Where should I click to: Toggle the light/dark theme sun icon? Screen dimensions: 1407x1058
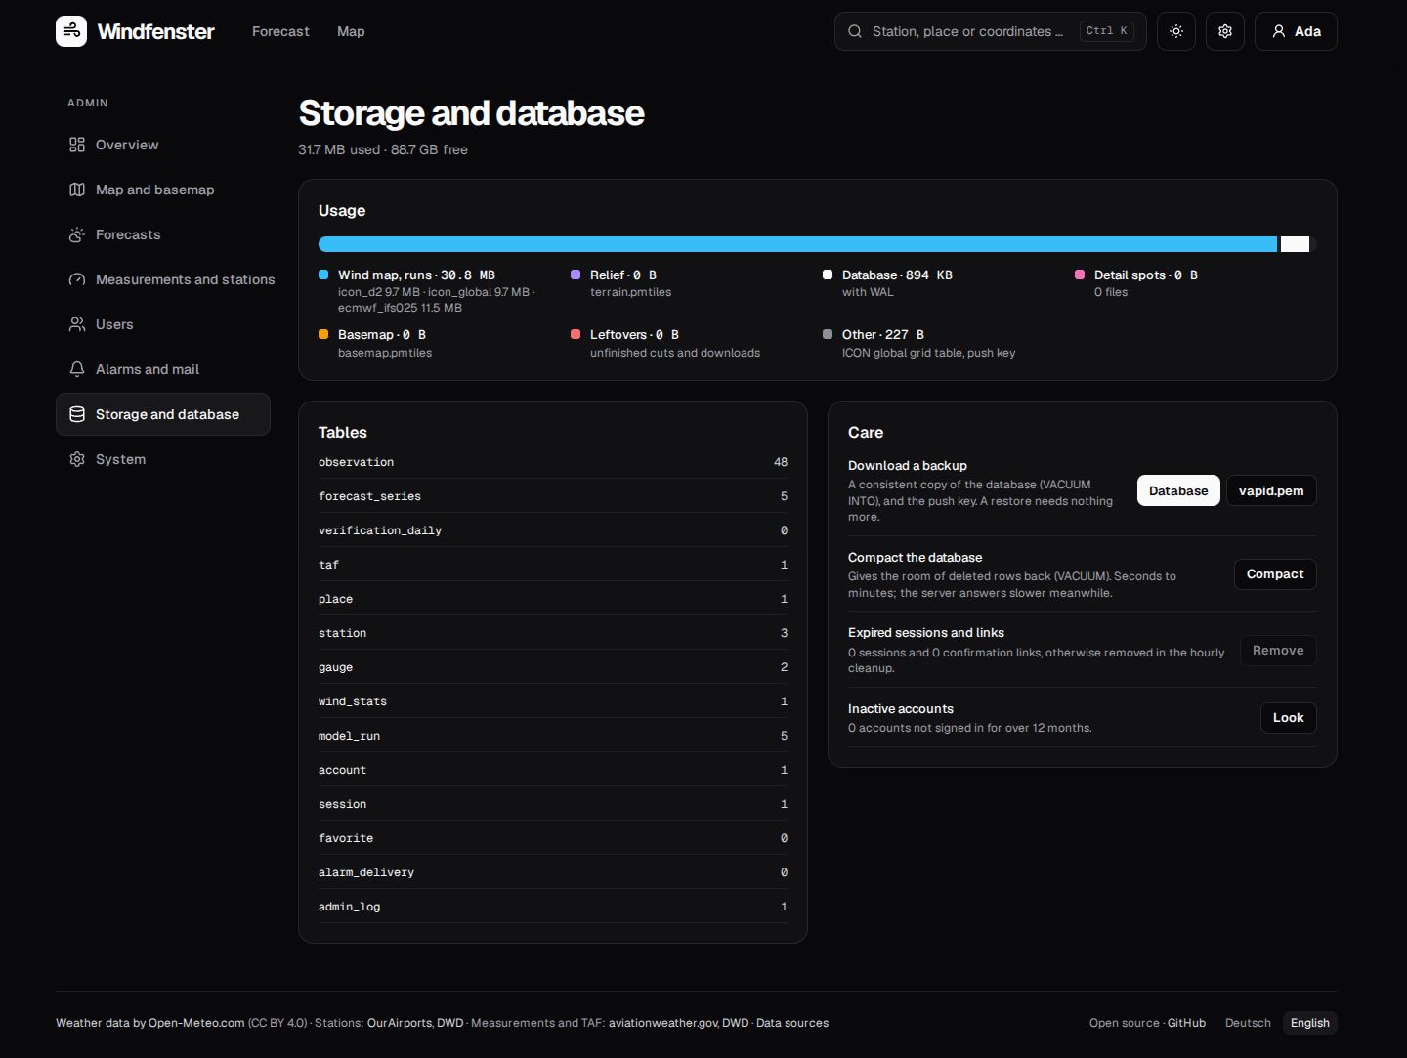(1176, 31)
